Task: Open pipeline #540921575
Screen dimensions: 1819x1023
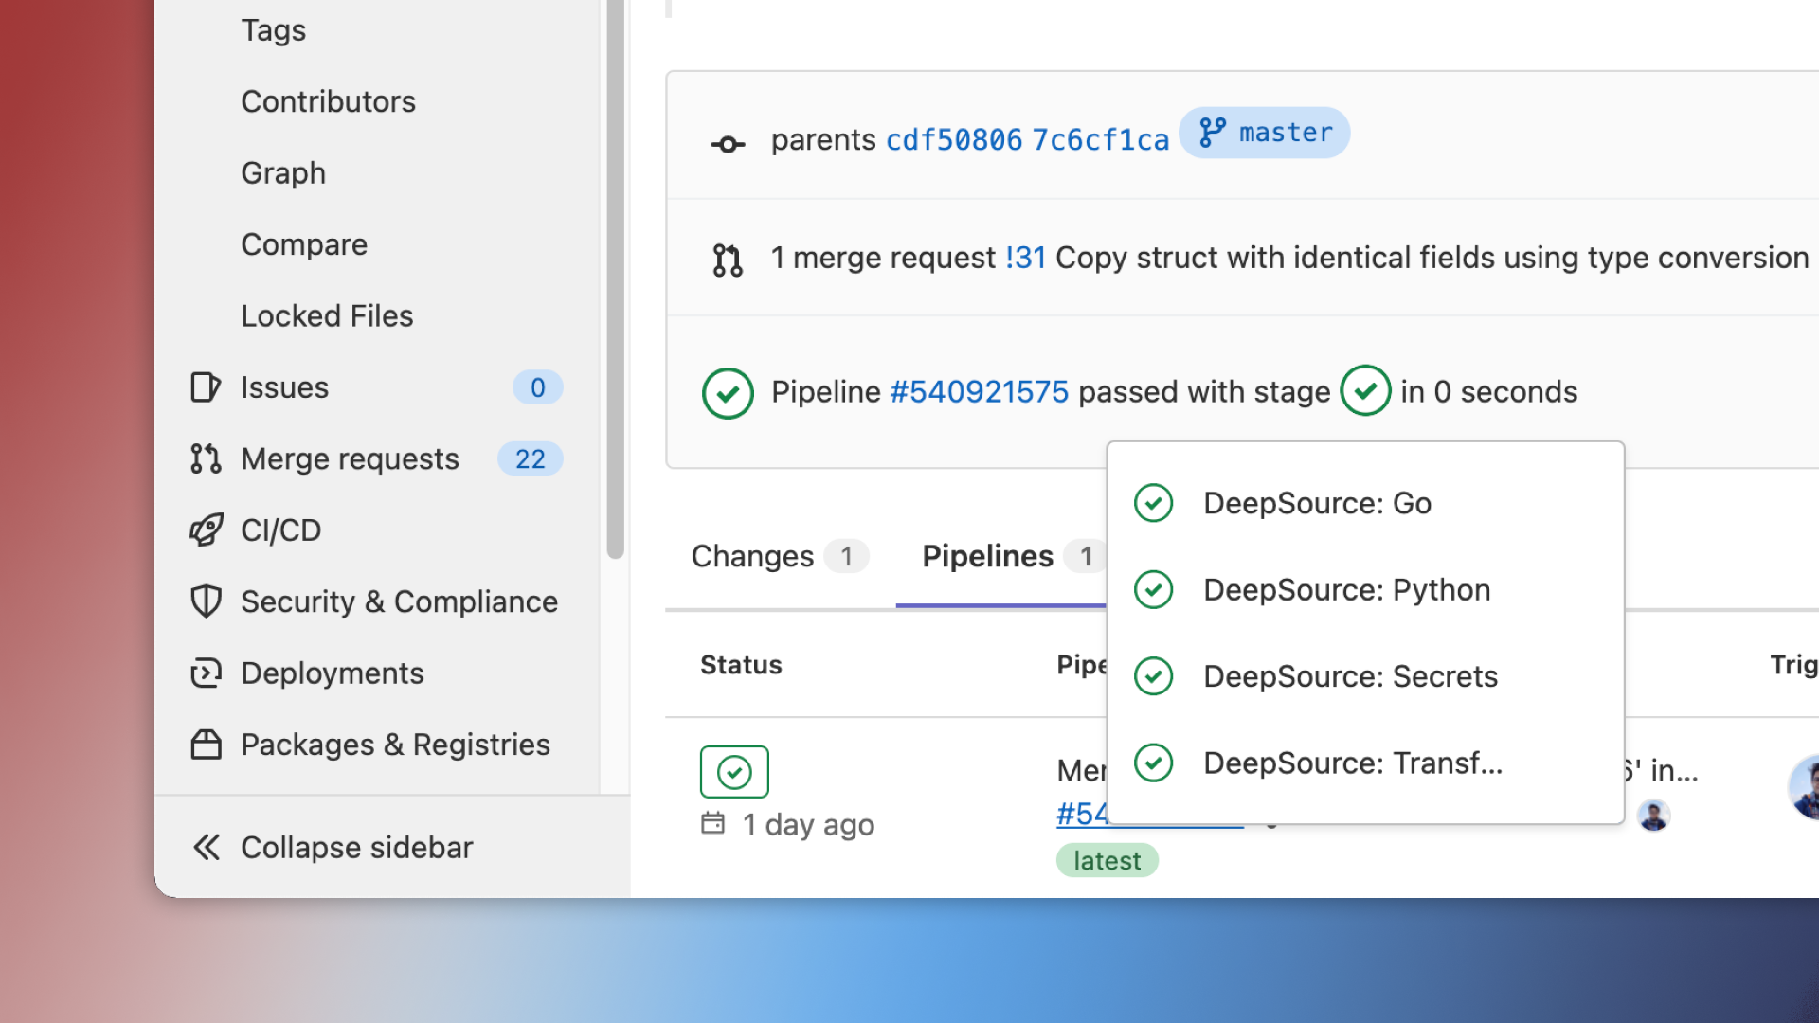Action: (978, 391)
